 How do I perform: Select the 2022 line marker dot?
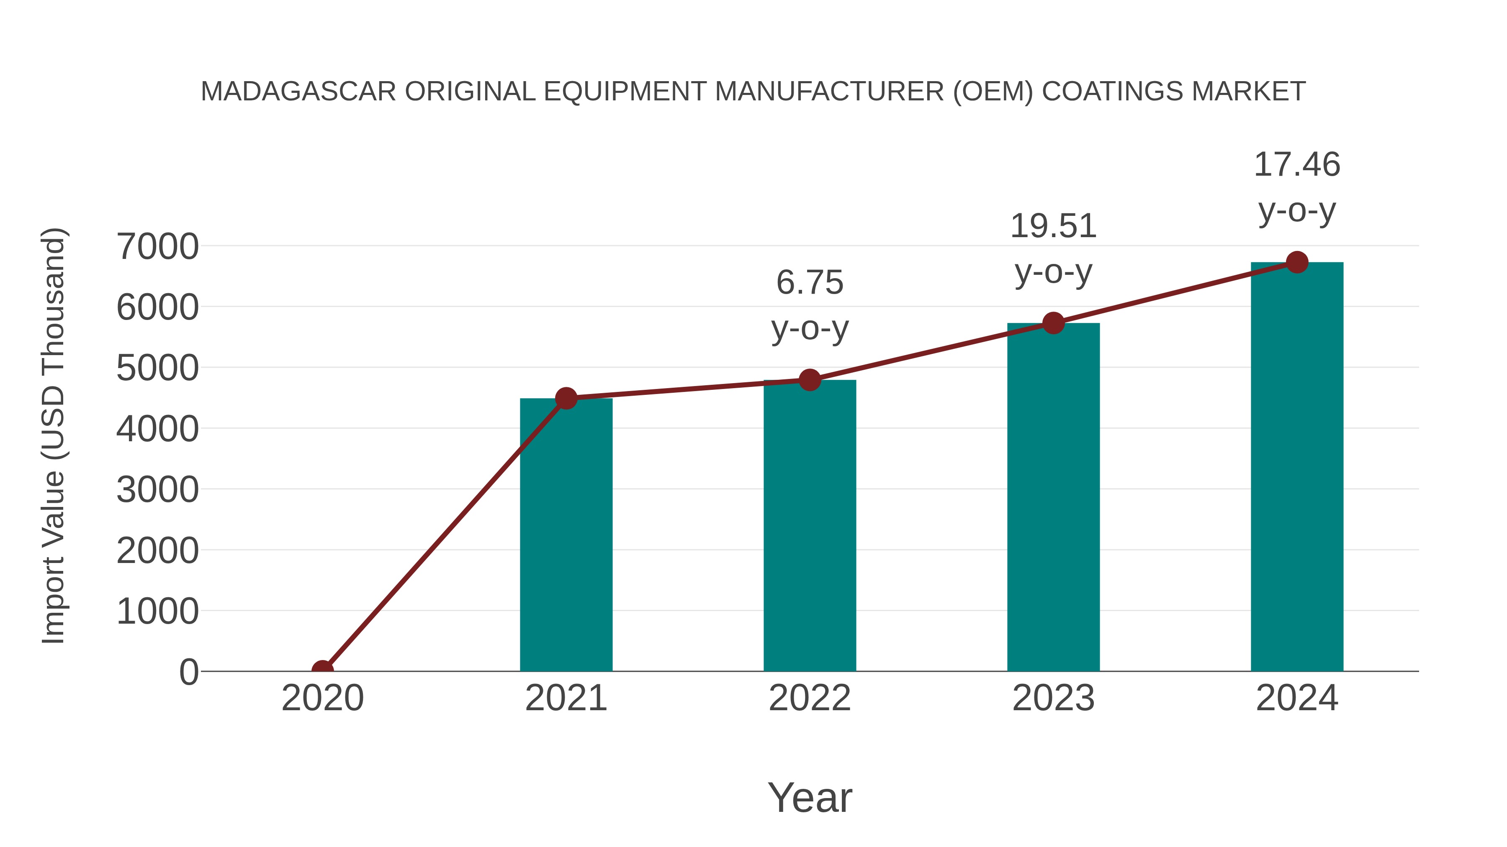[810, 380]
